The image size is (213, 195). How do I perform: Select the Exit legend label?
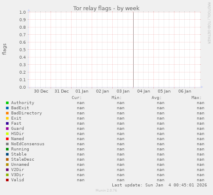16,118
